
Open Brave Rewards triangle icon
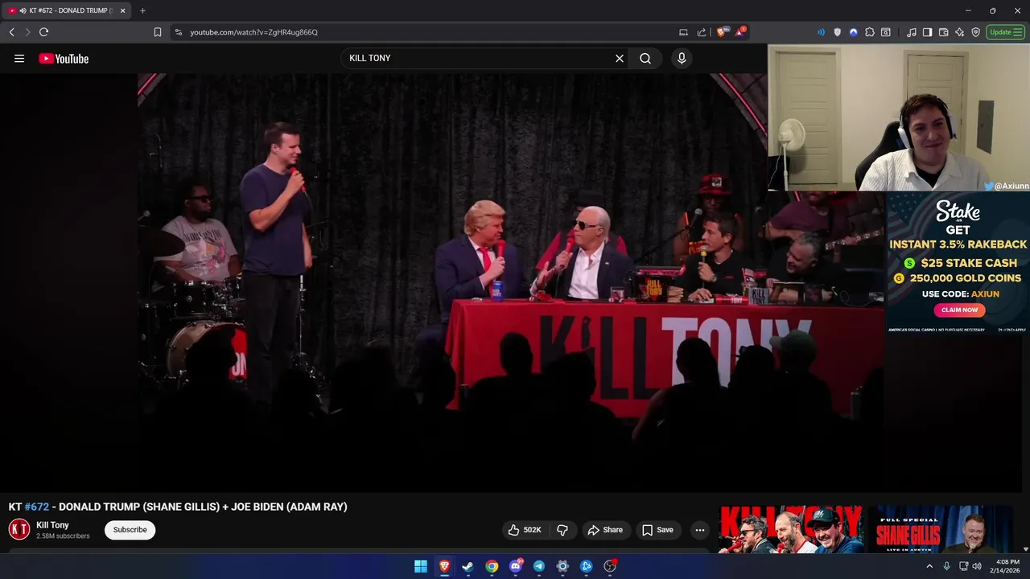[740, 32]
